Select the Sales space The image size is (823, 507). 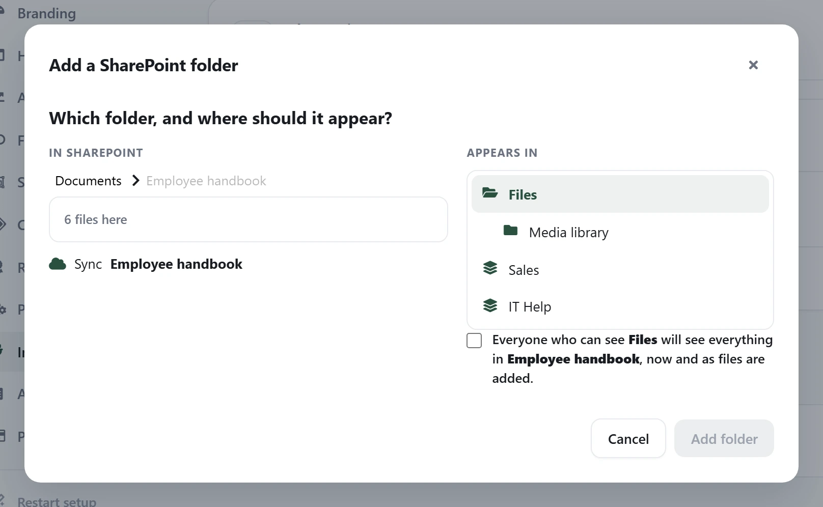pos(620,270)
